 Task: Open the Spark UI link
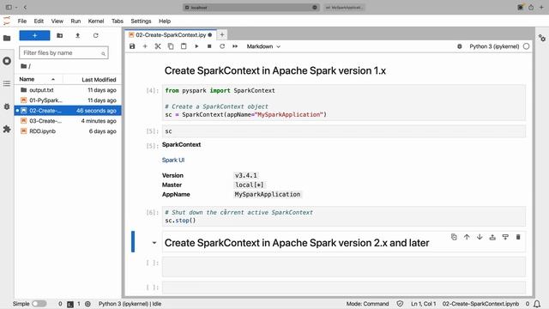pyautogui.click(x=173, y=161)
